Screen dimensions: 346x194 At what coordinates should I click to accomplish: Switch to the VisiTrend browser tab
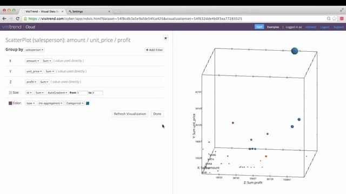[x=42, y=11]
